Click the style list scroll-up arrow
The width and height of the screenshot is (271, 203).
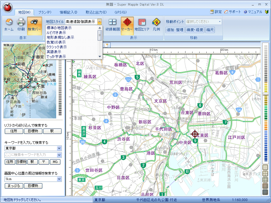click(x=100, y=28)
